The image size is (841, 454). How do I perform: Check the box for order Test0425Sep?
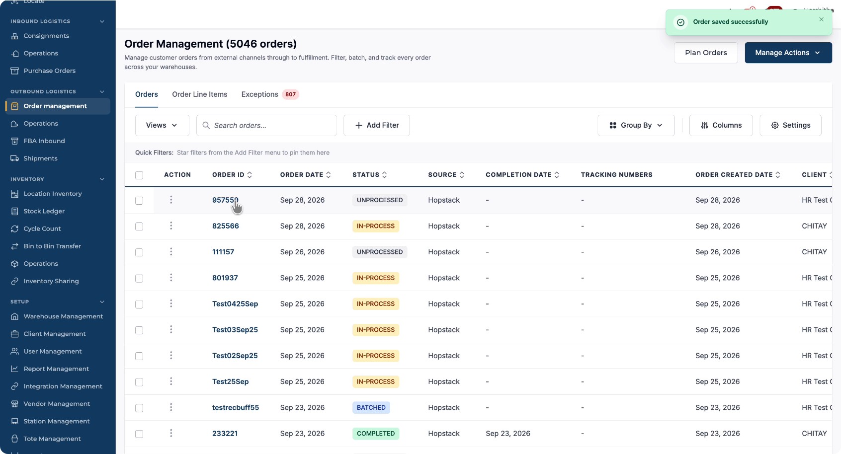pyautogui.click(x=139, y=304)
